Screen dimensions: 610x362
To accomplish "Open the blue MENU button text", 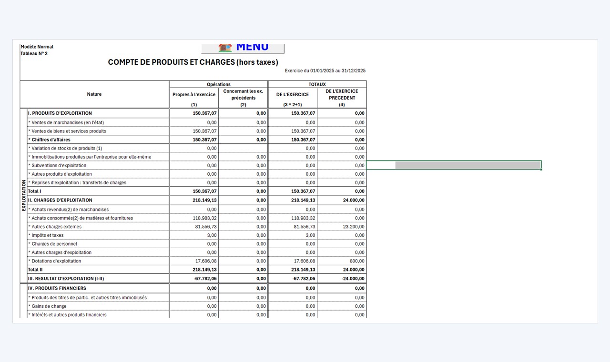I will [252, 47].
